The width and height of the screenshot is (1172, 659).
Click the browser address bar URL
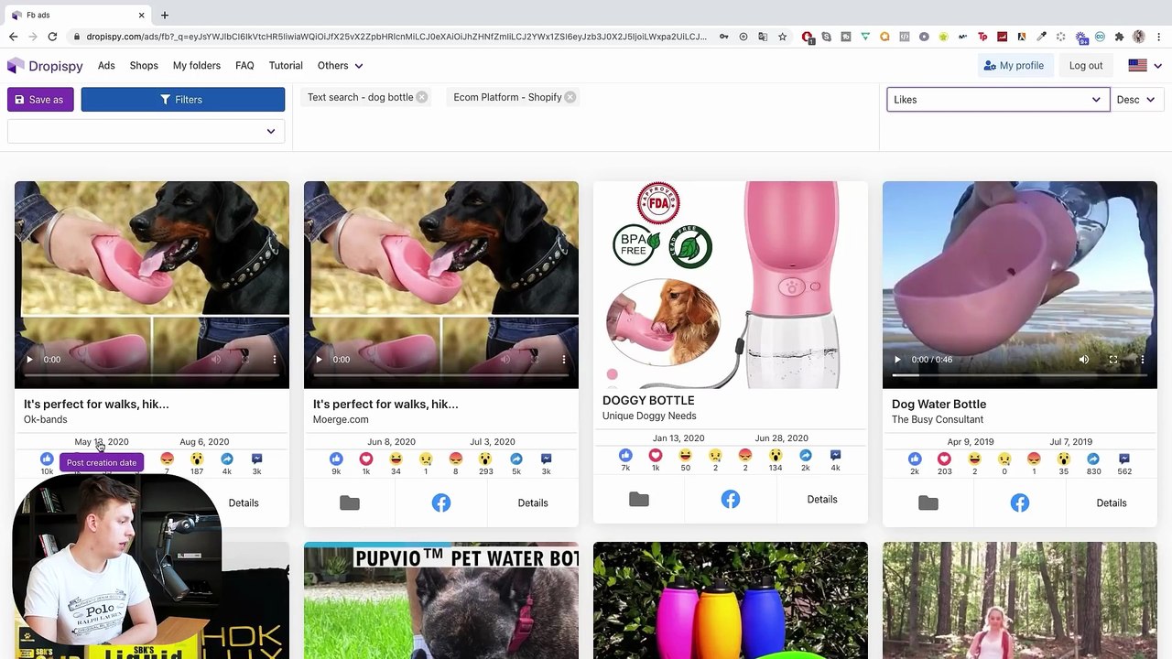396,37
